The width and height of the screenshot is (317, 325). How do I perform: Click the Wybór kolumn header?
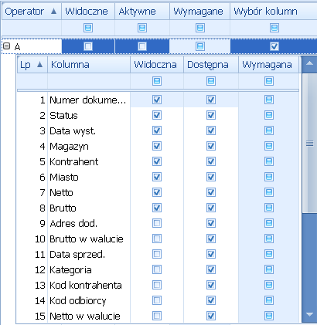[x=274, y=12]
